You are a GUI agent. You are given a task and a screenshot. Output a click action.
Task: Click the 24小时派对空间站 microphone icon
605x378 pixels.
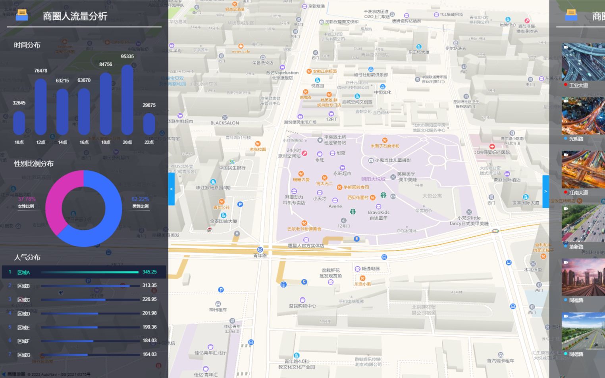click(x=304, y=153)
